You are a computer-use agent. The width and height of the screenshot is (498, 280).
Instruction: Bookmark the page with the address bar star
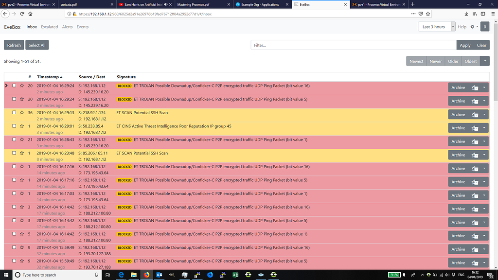(x=427, y=14)
